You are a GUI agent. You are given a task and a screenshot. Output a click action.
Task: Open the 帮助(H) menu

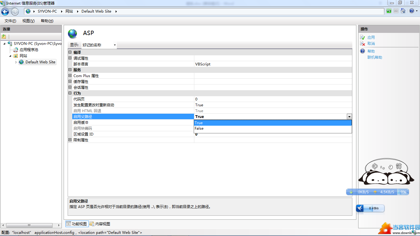pos(47,21)
